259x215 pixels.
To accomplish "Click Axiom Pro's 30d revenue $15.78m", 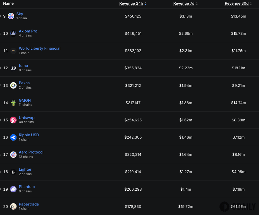I will pyautogui.click(x=238, y=33).
